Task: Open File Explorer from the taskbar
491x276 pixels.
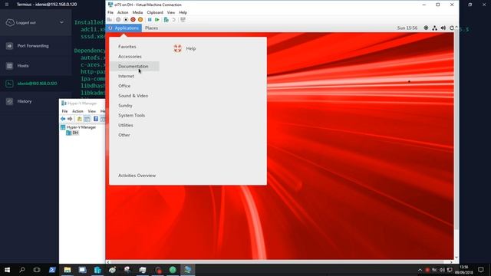Action: click(x=68, y=270)
